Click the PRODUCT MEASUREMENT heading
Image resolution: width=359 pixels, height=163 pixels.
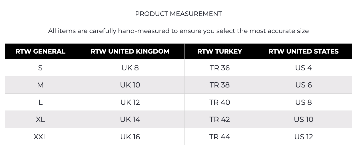click(x=179, y=14)
